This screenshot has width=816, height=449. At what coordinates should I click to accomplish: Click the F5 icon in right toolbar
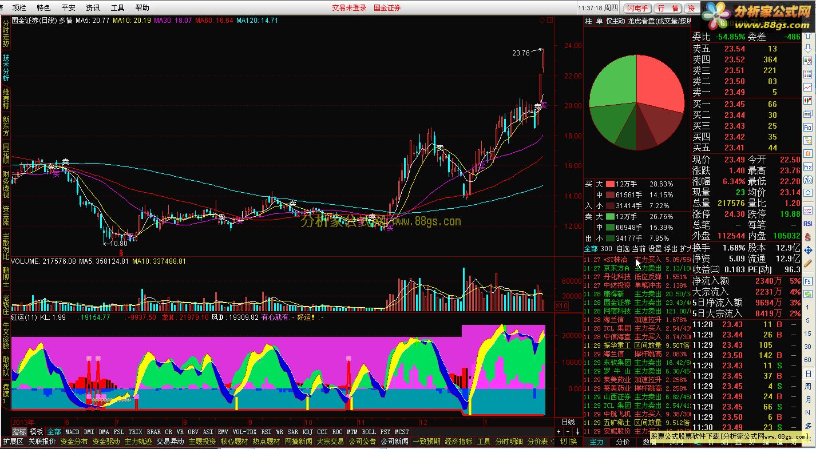point(808,281)
